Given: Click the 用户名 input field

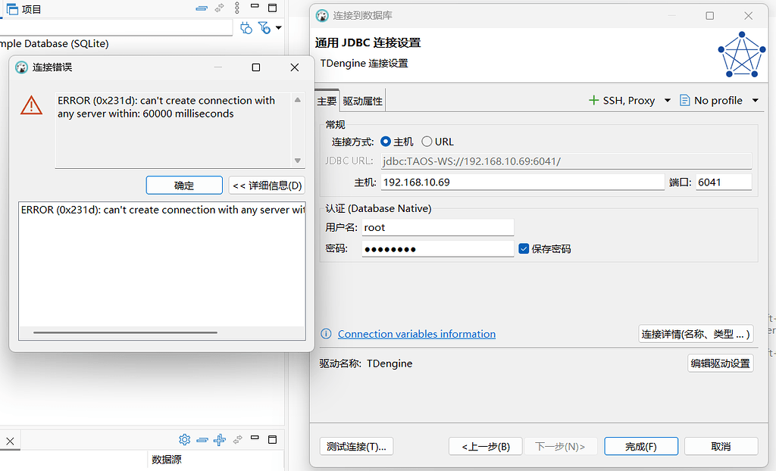Looking at the screenshot, I should [x=438, y=228].
